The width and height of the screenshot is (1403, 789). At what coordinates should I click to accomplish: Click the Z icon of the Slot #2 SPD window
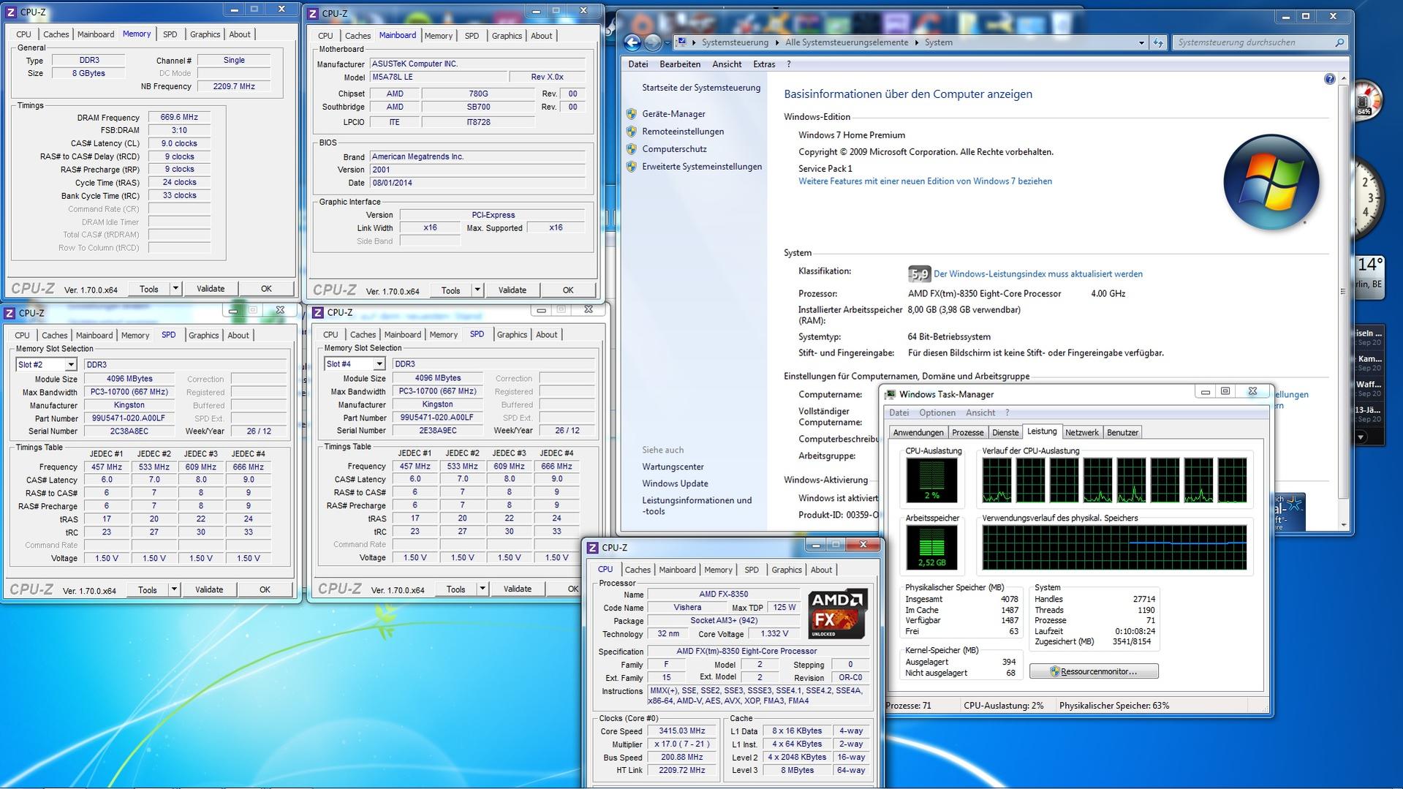pos(10,313)
